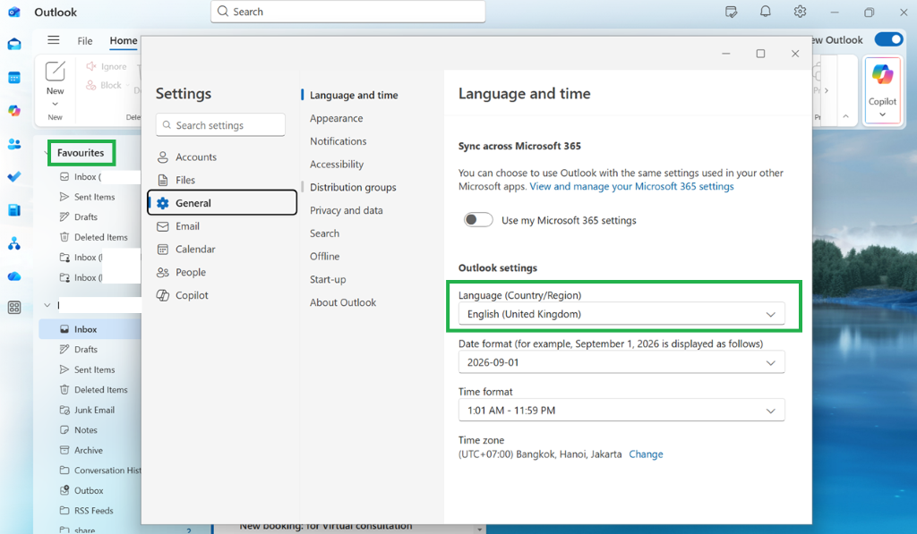
Task: Open the Accessibility subsection
Action: 337,165
